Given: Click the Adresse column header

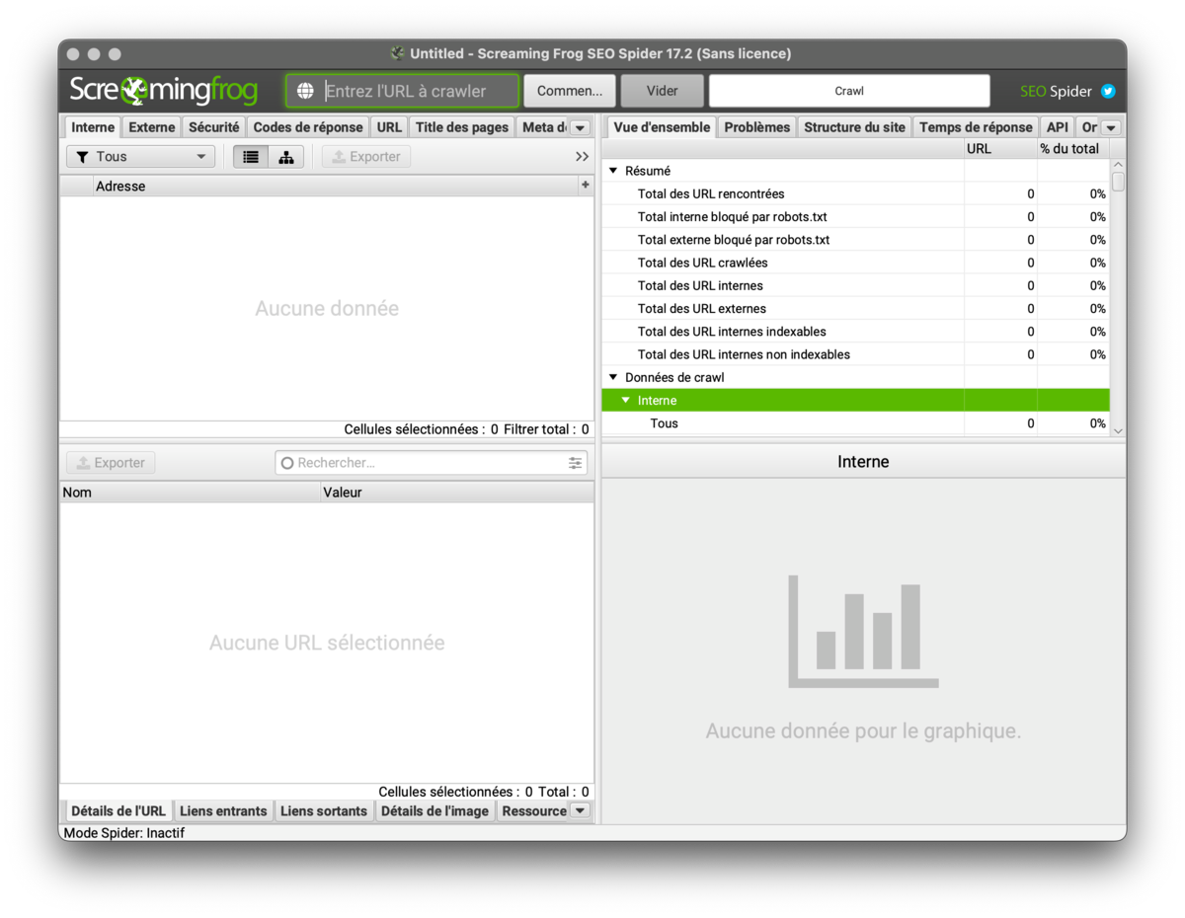Looking at the screenshot, I should pos(335,186).
